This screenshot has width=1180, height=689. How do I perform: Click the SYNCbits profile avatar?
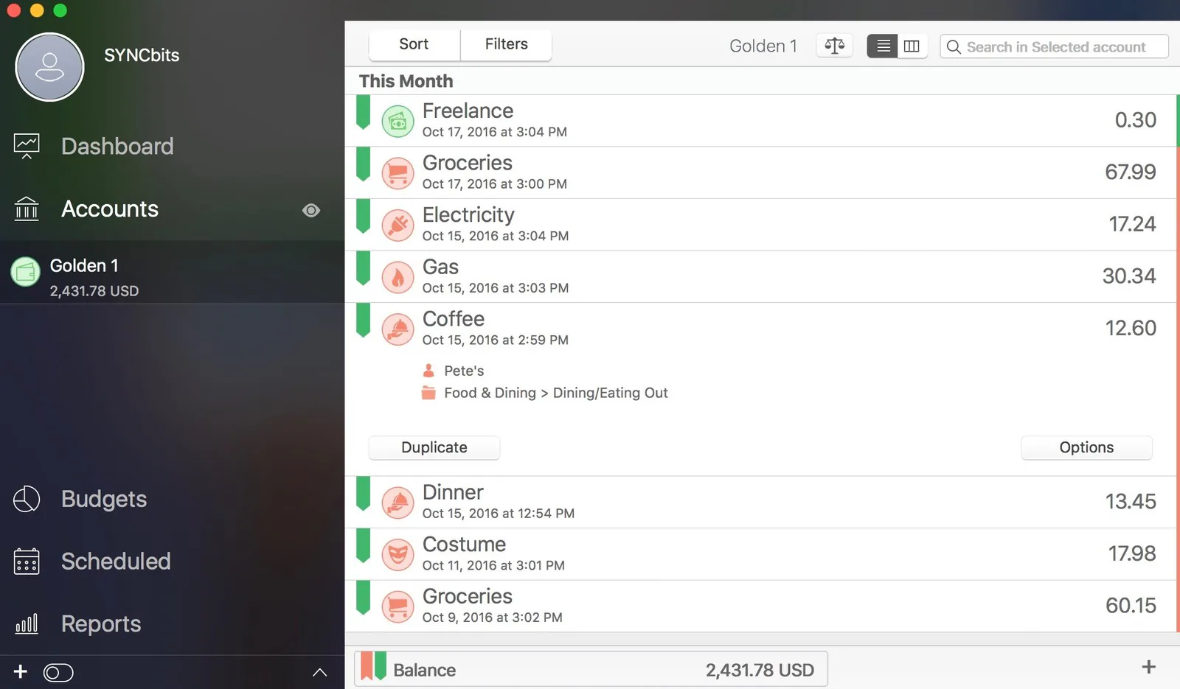pos(49,67)
